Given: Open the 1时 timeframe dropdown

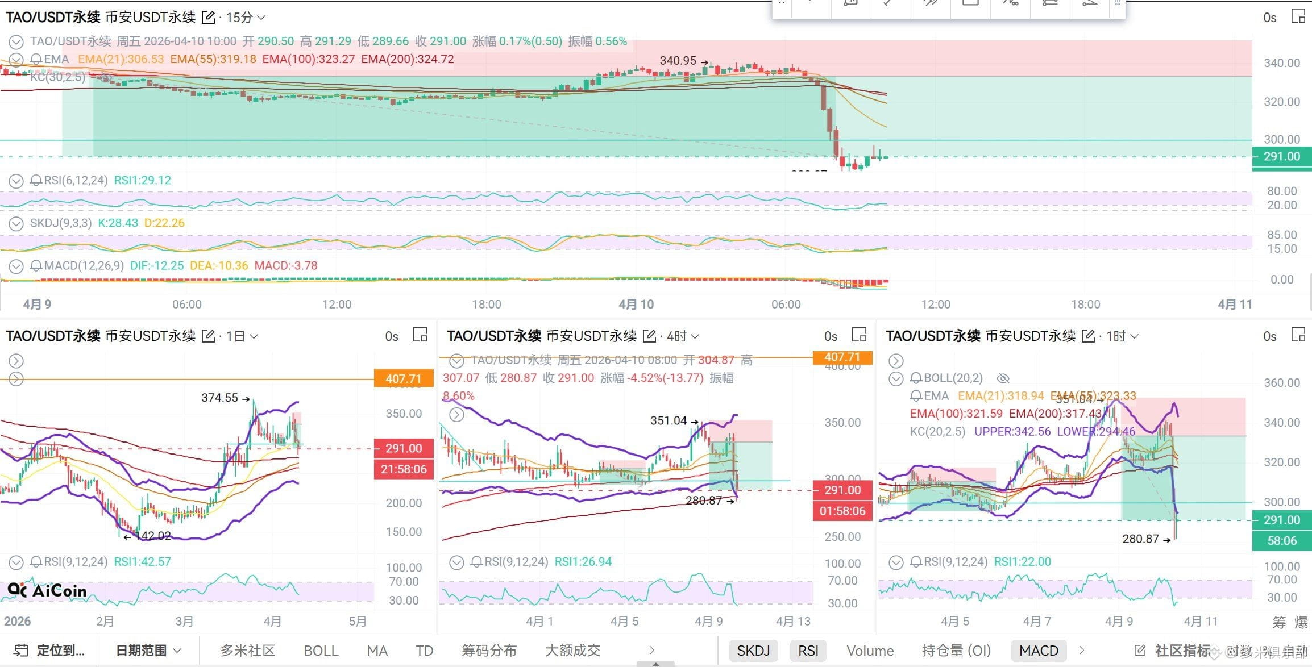Looking at the screenshot, I should (x=1122, y=336).
